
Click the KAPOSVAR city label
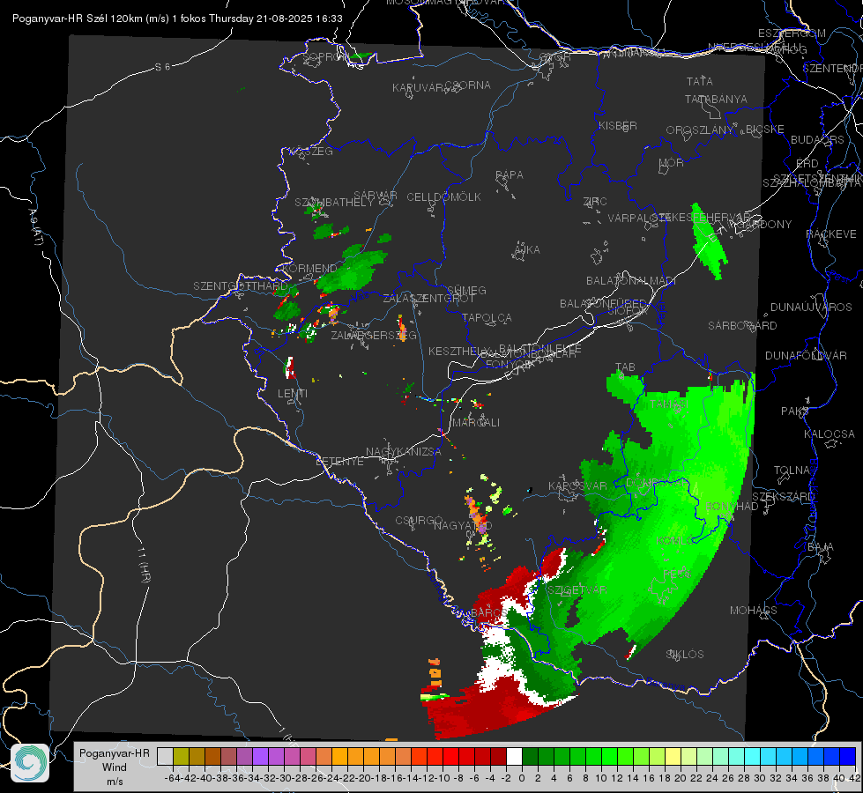pos(578,486)
